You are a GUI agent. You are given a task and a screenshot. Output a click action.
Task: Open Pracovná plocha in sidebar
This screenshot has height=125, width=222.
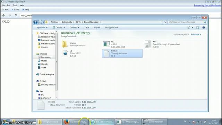click(47, 40)
